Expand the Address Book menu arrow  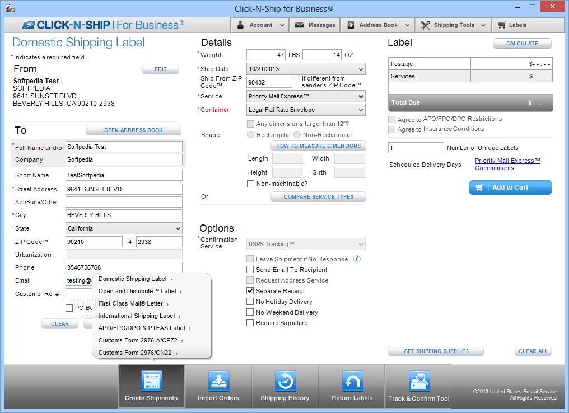click(408, 25)
